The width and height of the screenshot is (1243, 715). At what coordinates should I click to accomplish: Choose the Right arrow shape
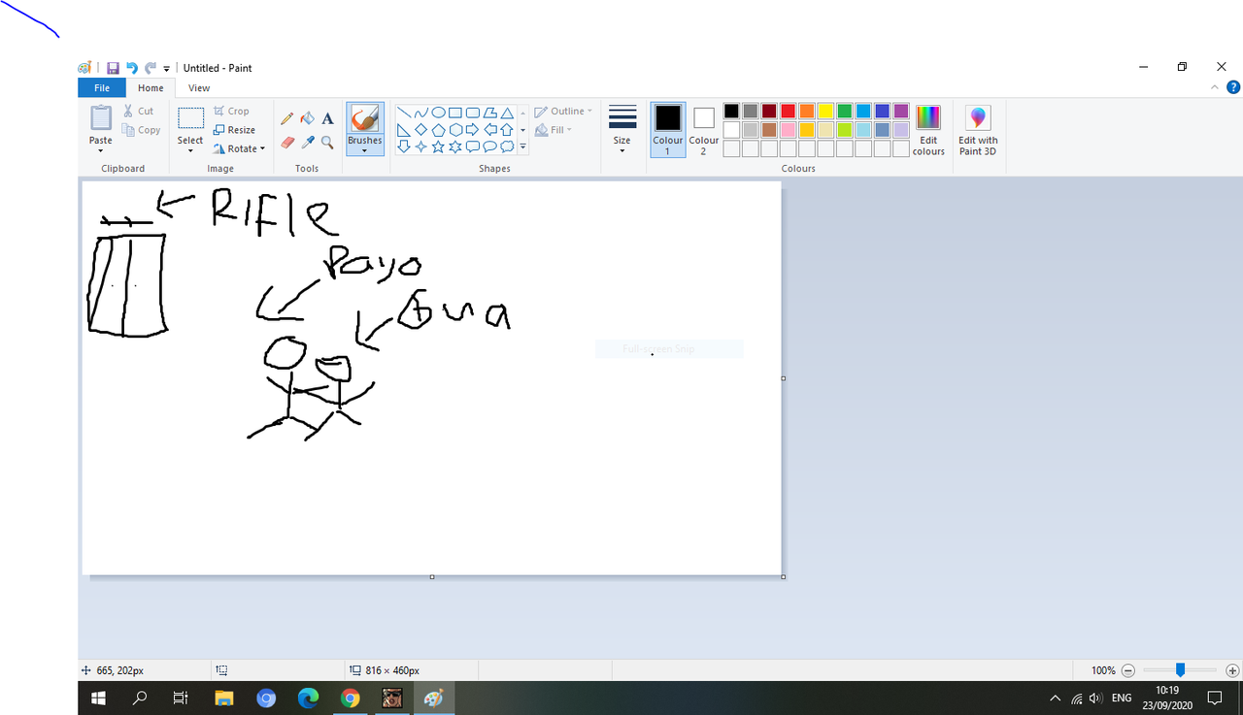pos(472,129)
